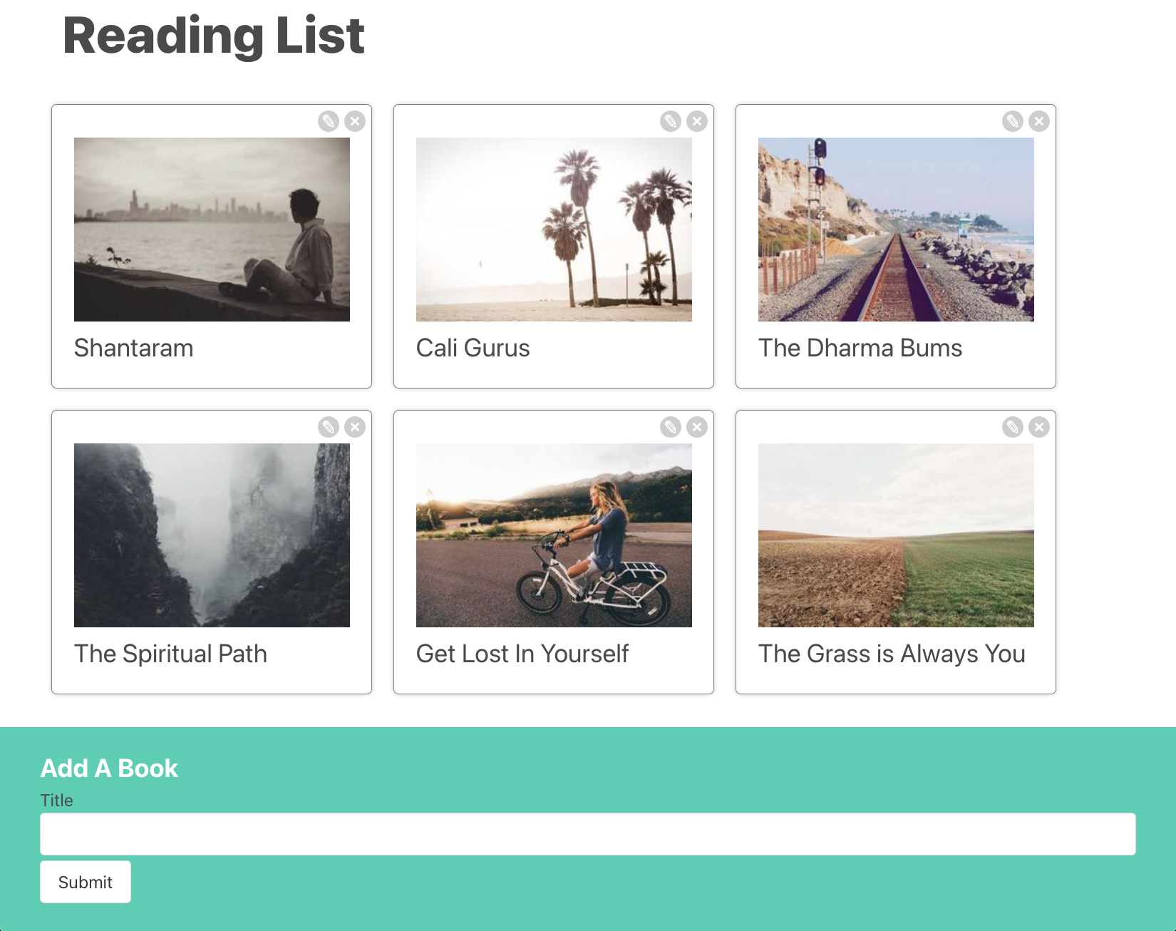Open the railway image on The Dharma Bums
1176x931 pixels.
pos(895,229)
